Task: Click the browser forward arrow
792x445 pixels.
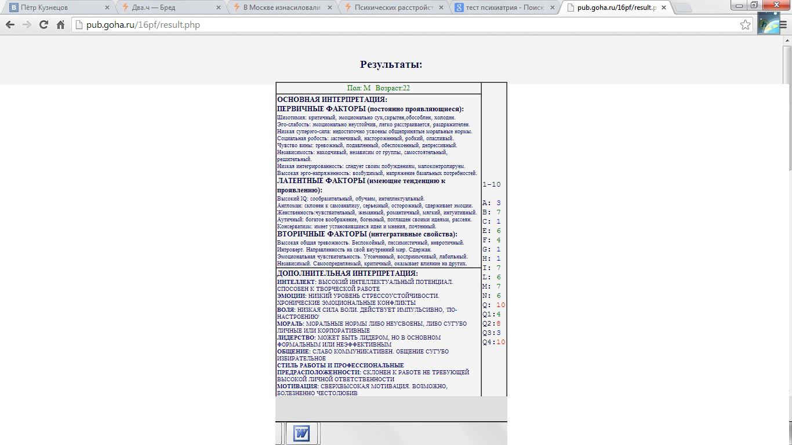Action: tap(27, 25)
